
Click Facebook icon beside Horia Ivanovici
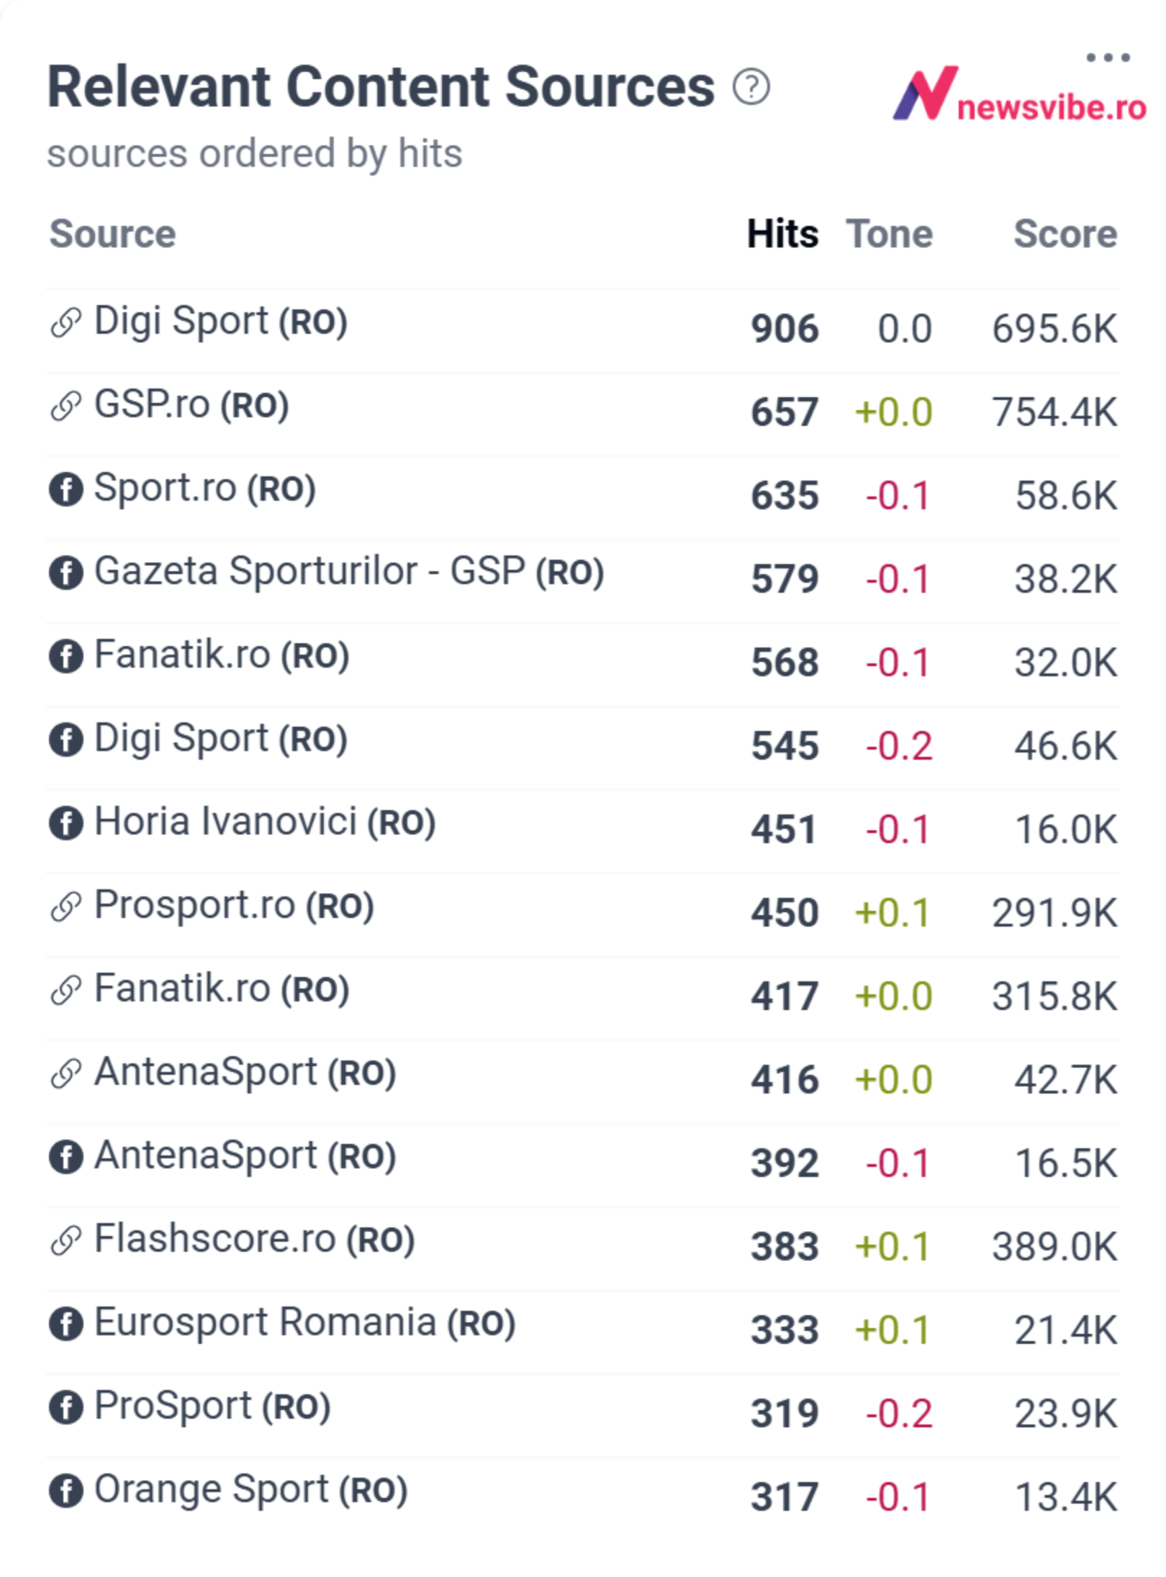click(x=65, y=823)
